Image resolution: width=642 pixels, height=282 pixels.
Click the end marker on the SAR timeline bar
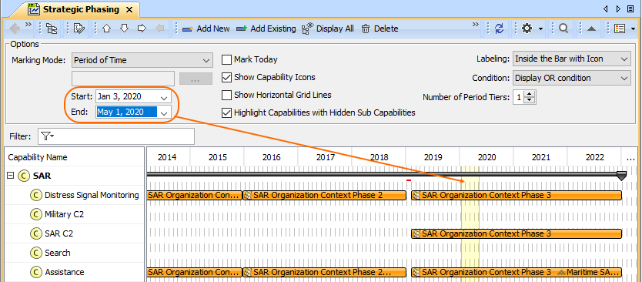(621, 176)
